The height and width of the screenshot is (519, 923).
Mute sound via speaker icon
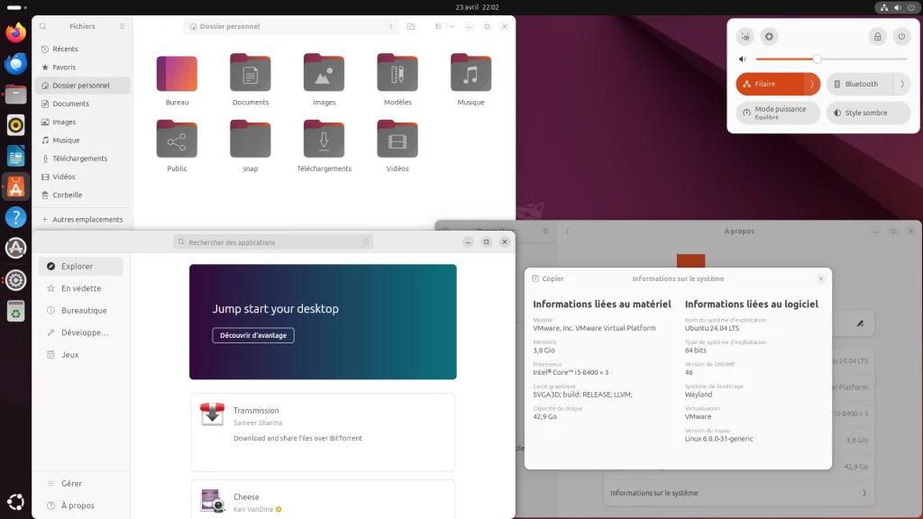tap(743, 59)
